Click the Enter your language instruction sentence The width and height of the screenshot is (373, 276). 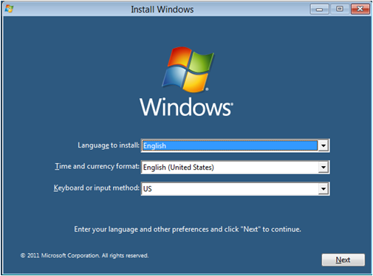pos(188,230)
